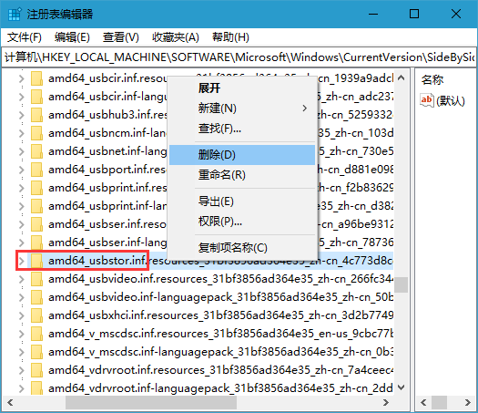Viewport: 478px width, 413px height.
Task: Choose 导出(E) in the context menu
Action: pyautogui.click(x=242, y=201)
